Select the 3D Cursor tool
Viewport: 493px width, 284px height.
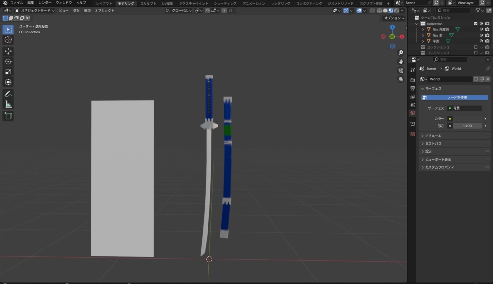click(x=8, y=40)
